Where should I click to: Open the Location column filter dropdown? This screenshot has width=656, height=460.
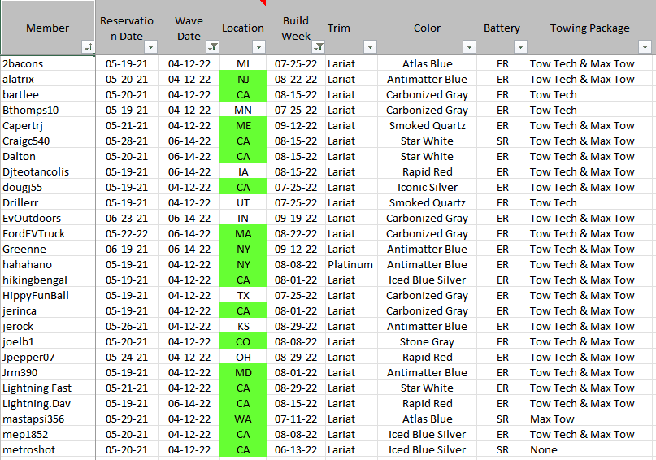(x=258, y=47)
